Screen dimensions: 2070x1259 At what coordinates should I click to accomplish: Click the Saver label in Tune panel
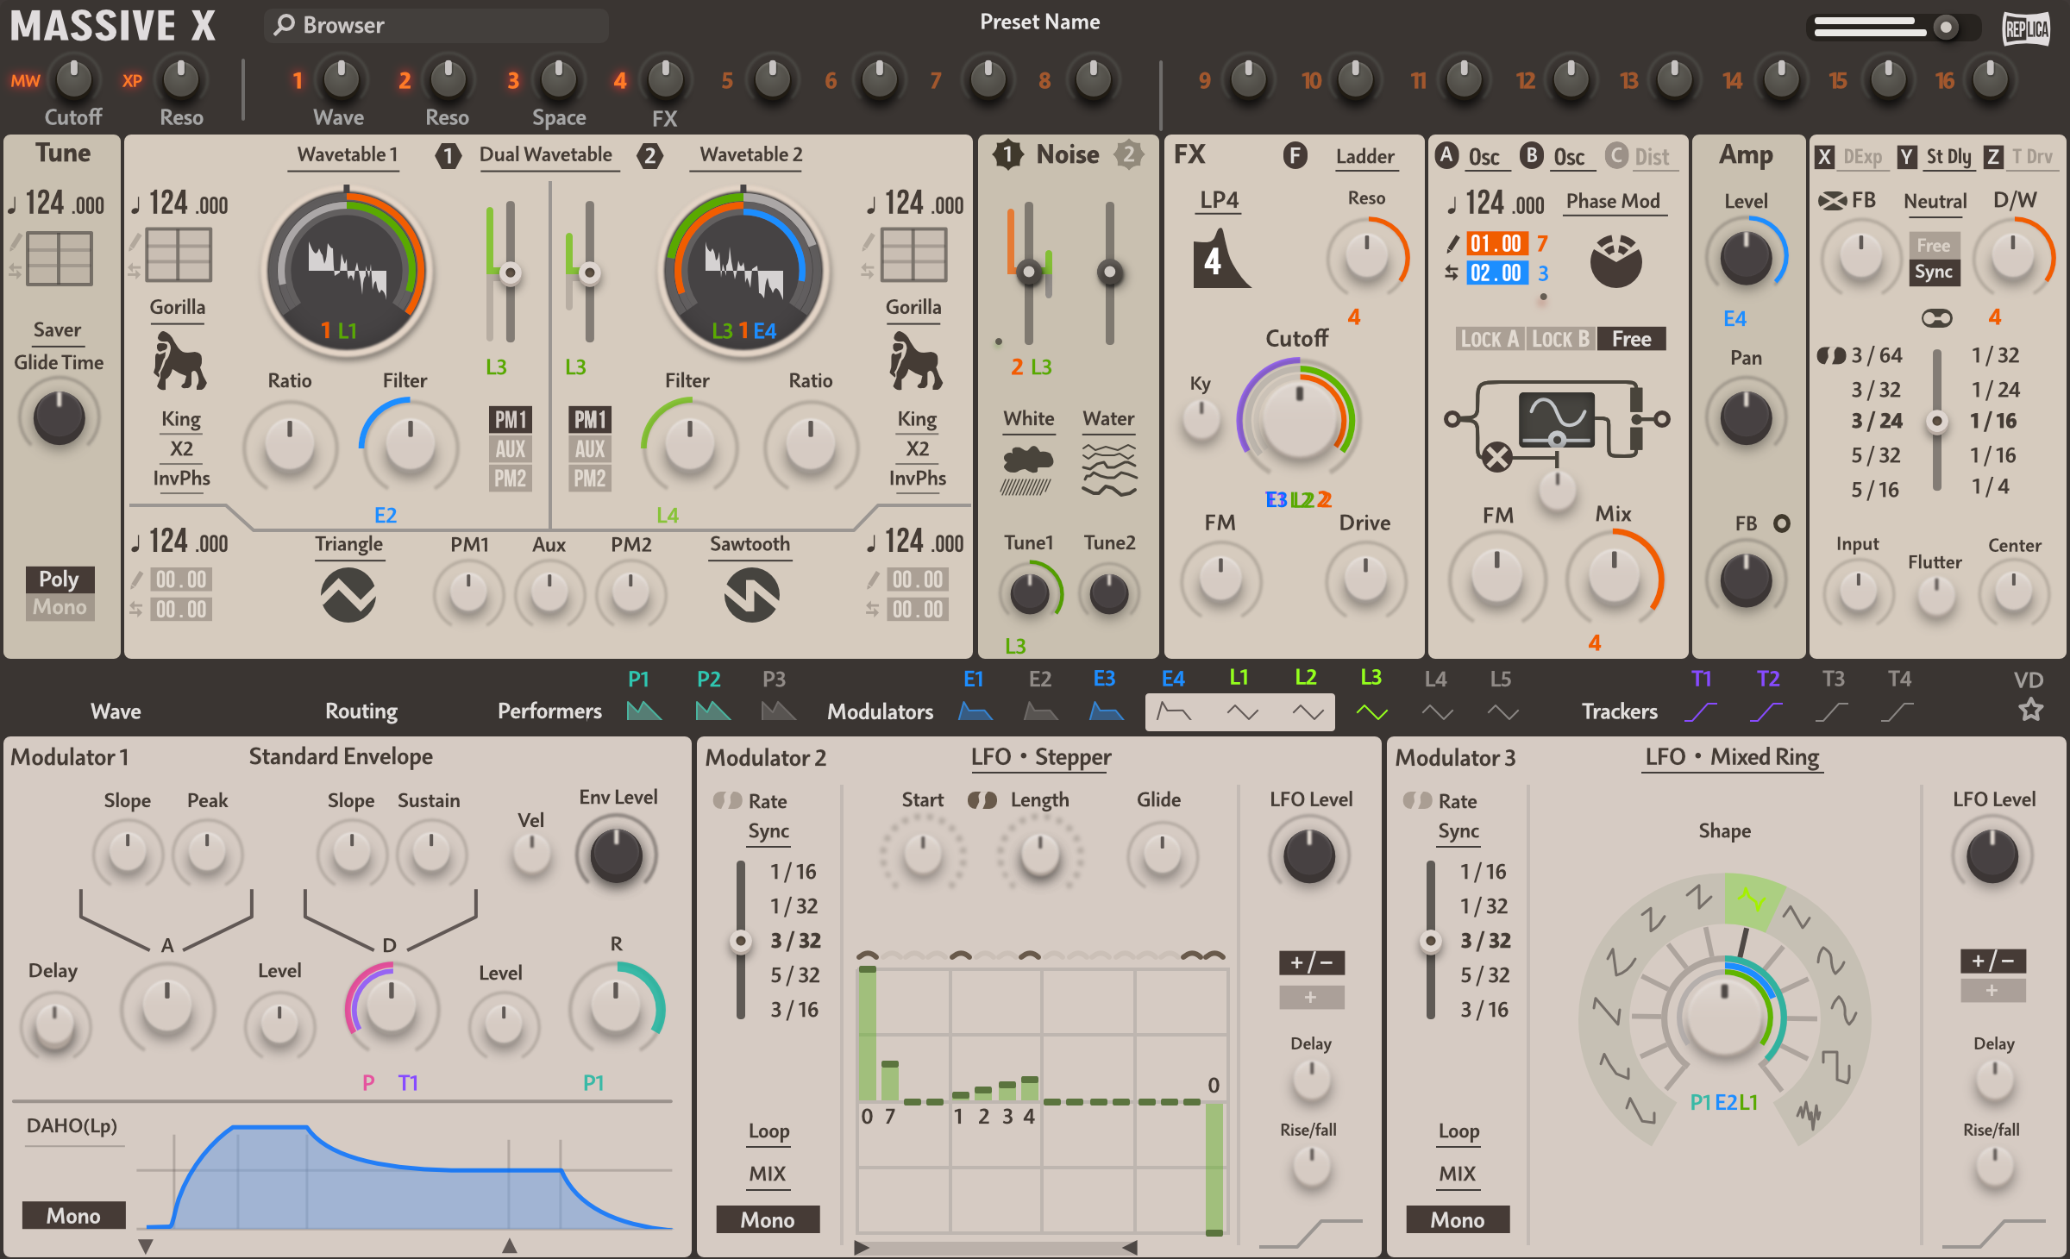point(57,330)
